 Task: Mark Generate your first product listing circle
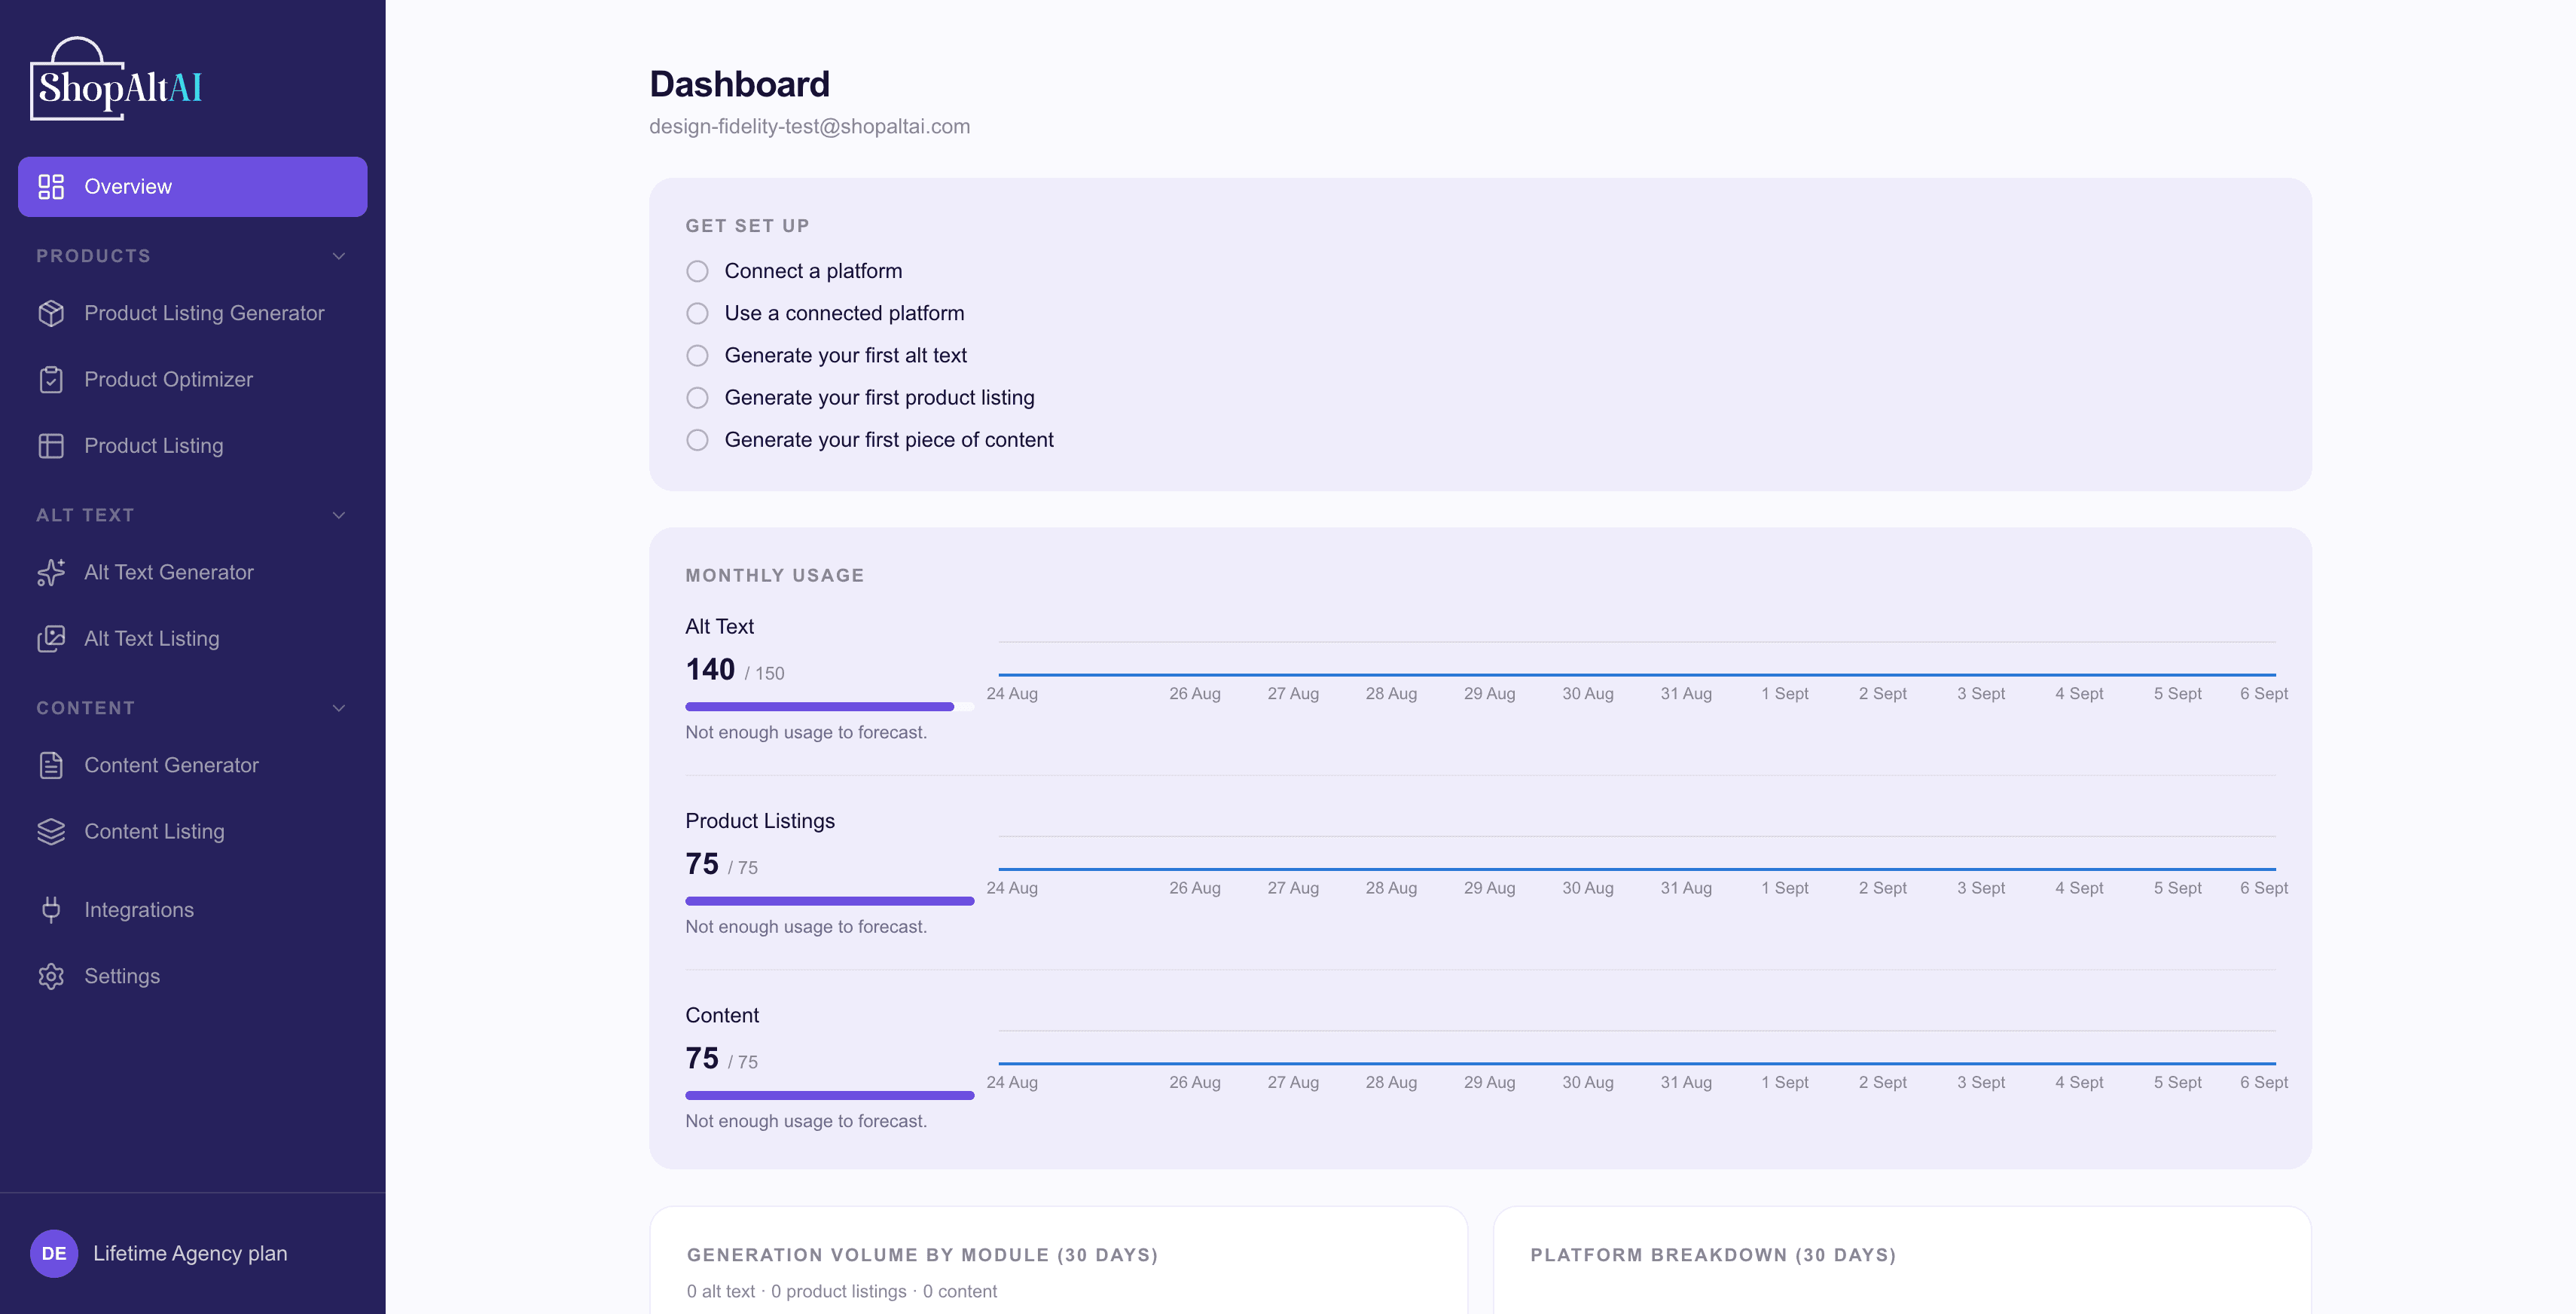[x=697, y=398]
